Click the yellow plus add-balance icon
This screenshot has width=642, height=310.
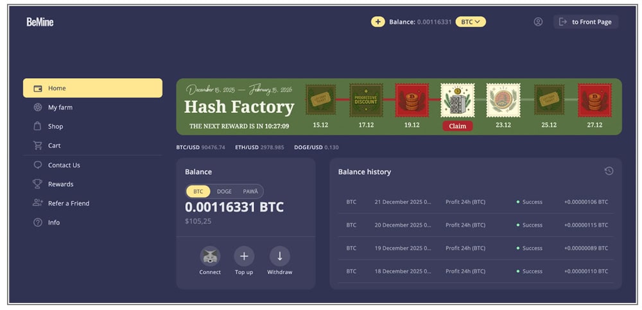[x=378, y=22]
